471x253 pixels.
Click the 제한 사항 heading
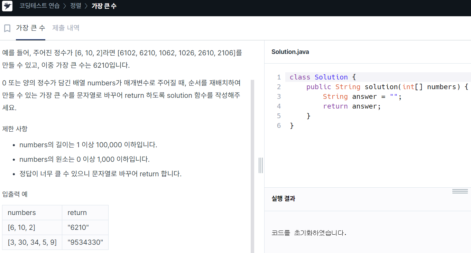coord(15,129)
